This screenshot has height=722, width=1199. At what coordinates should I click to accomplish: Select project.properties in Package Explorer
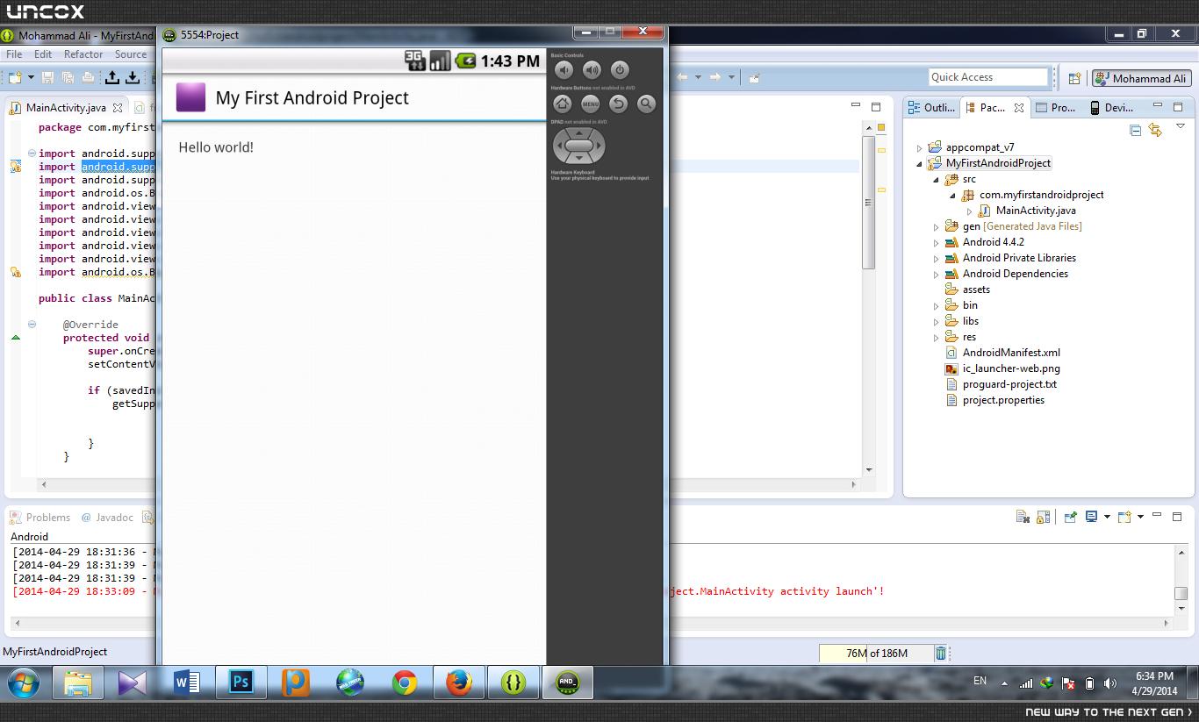tap(1003, 400)
